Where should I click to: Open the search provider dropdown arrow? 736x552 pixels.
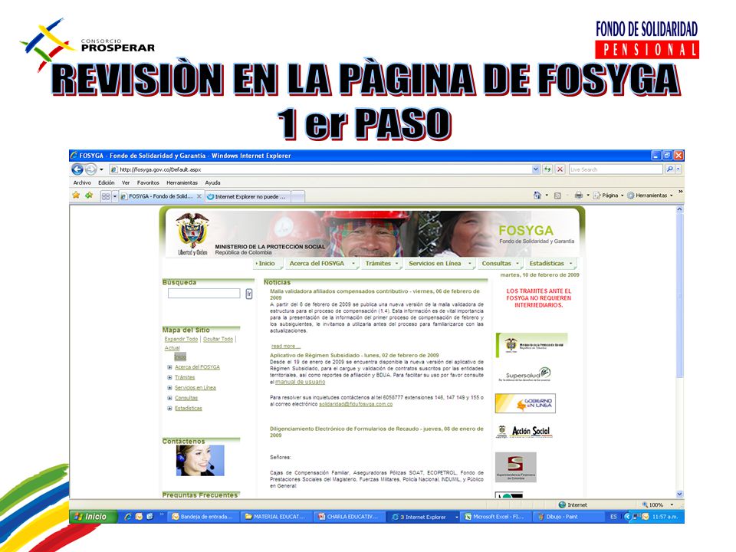coord(678,169)
